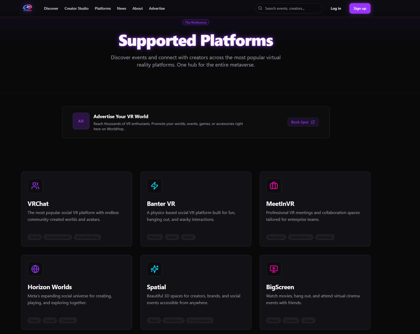Open the Banter VR platform title
The width and height of the screenshot is (420, 334).
(x=161, y=204)
